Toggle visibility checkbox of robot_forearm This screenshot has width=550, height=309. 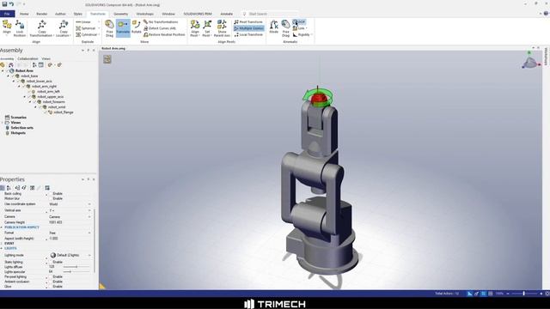35,102
